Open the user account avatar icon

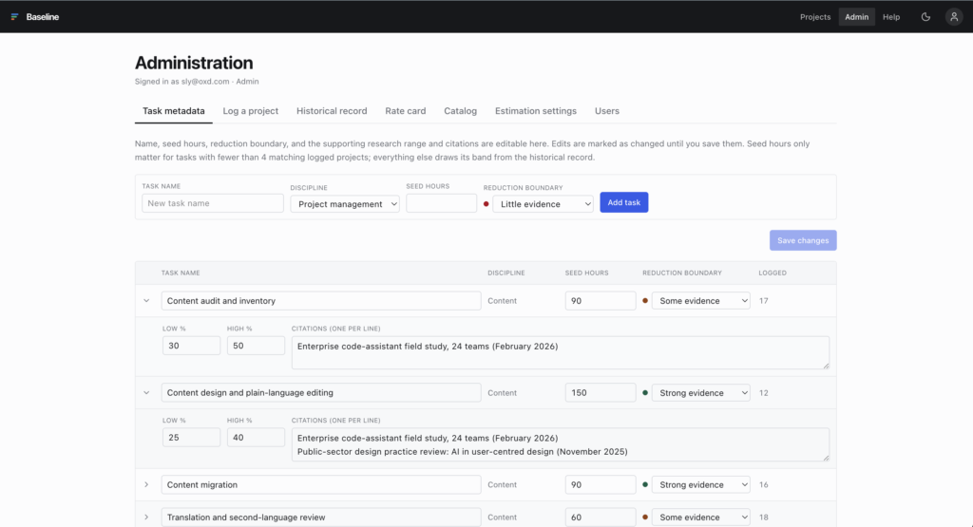tap(954, 17)
